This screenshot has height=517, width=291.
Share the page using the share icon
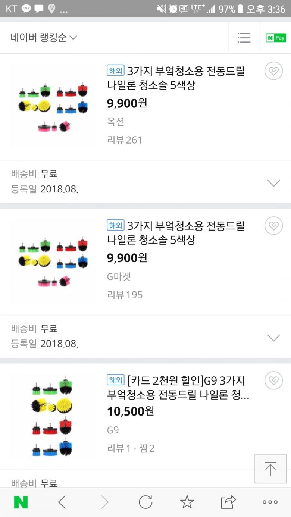228,502
